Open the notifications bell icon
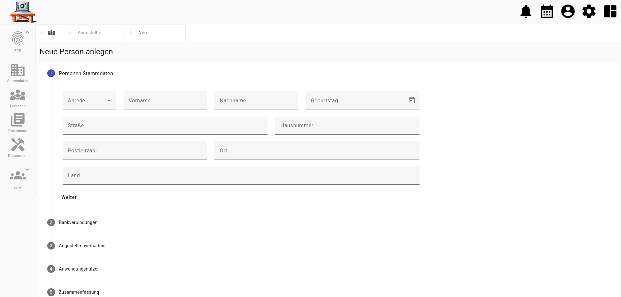Viewport: 621px width, 297px height. (x=526, y=12)
